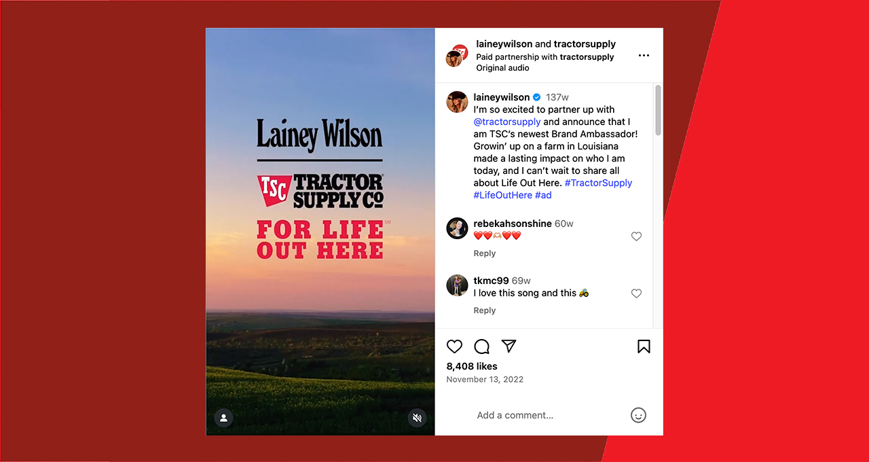
Task: Reply to tkmc99's comment
Action: coord(485,310)
